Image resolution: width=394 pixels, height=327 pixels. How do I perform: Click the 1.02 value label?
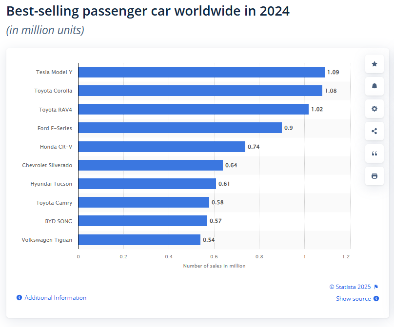pyautogui.click(x=317, y=109)
